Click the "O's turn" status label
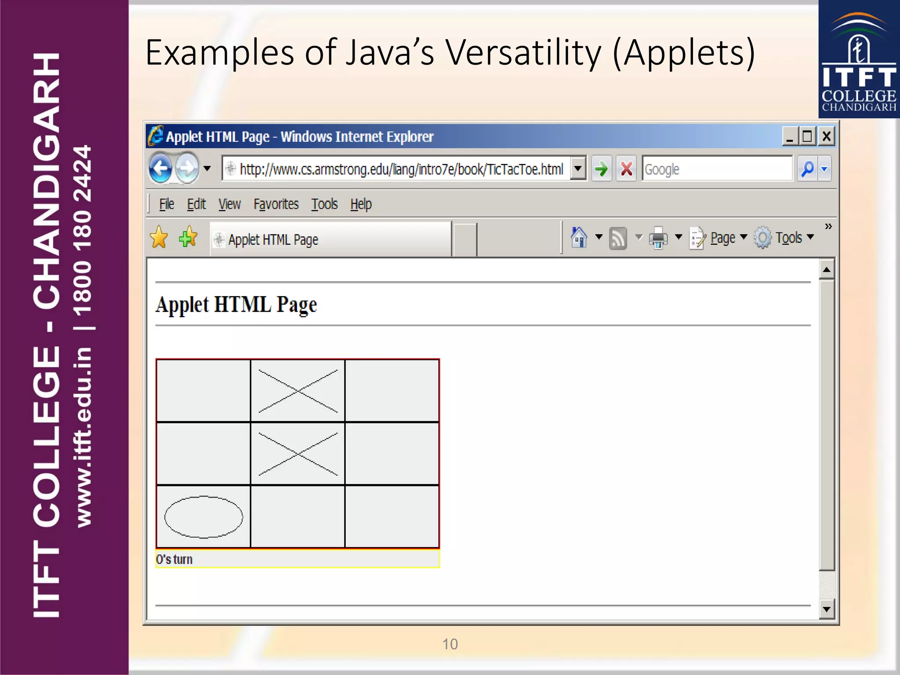The width and height of the screenshot is (900, 675). pyautogui.click(x=174, y=559)
